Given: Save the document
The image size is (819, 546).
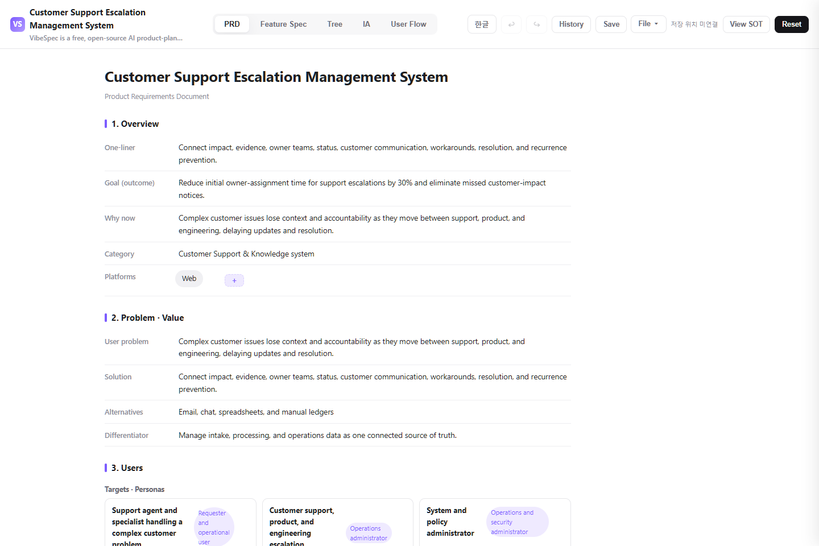Looking at the screenshot, I should tap(611, 24).
